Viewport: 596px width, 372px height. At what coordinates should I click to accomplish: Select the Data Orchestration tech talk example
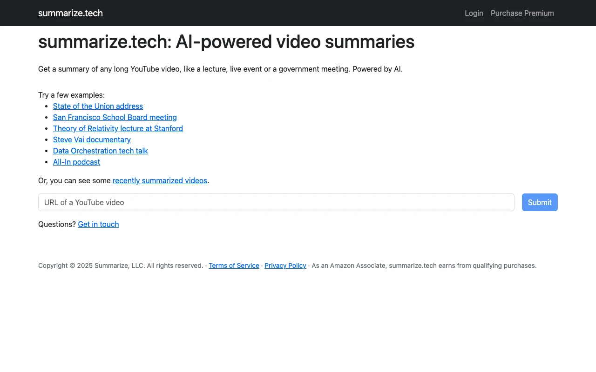point(100,151)
